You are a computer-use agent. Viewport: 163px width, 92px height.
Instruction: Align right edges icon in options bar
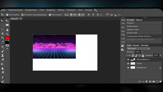click(x=97, y=15)
